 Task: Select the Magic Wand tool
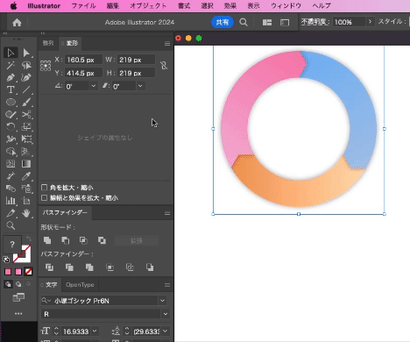point(11,65)
